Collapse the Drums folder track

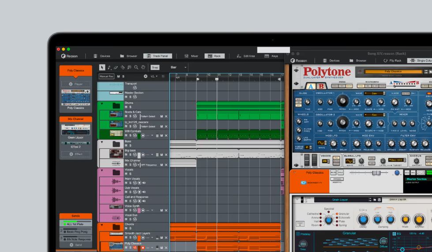[x=102, y=104]
